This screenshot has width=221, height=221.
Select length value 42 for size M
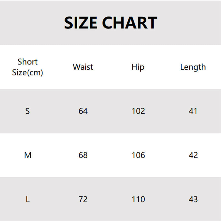point(193,155)
